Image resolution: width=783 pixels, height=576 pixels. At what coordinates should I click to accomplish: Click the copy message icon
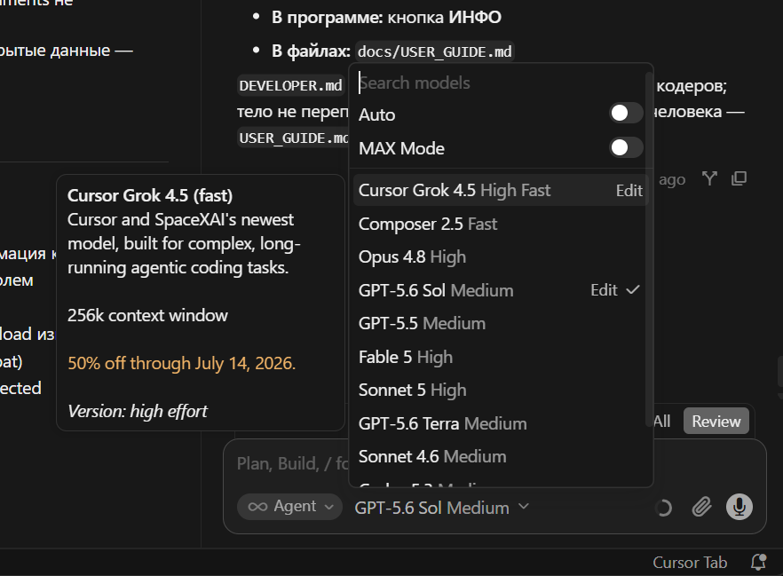(x=739, y=178)
